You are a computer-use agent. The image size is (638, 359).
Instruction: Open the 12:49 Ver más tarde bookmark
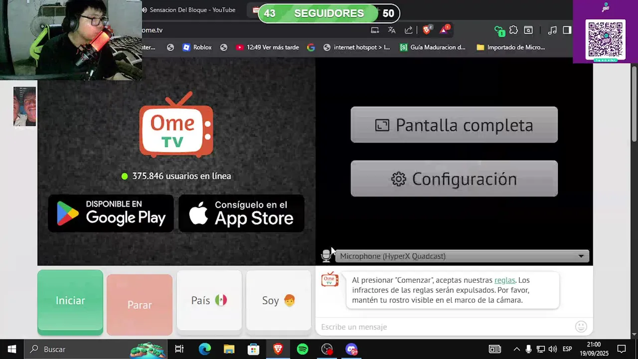[x=267, y=47]
